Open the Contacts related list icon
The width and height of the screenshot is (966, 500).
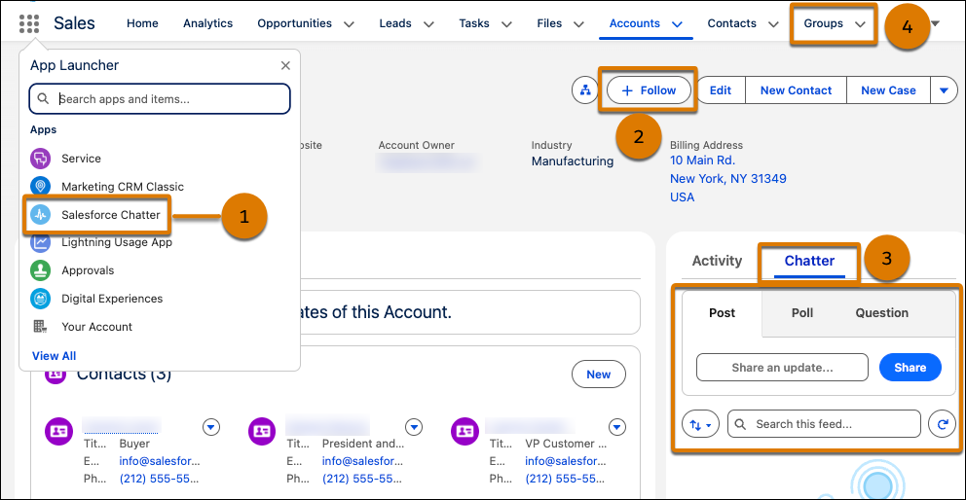[56, 374]
